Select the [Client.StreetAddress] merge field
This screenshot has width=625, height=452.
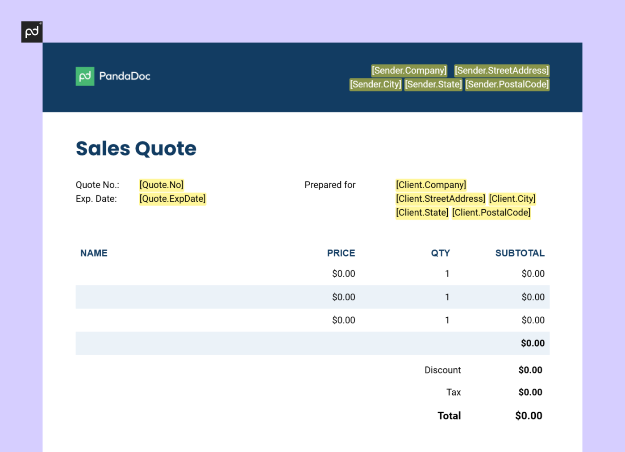click(440, 199)
